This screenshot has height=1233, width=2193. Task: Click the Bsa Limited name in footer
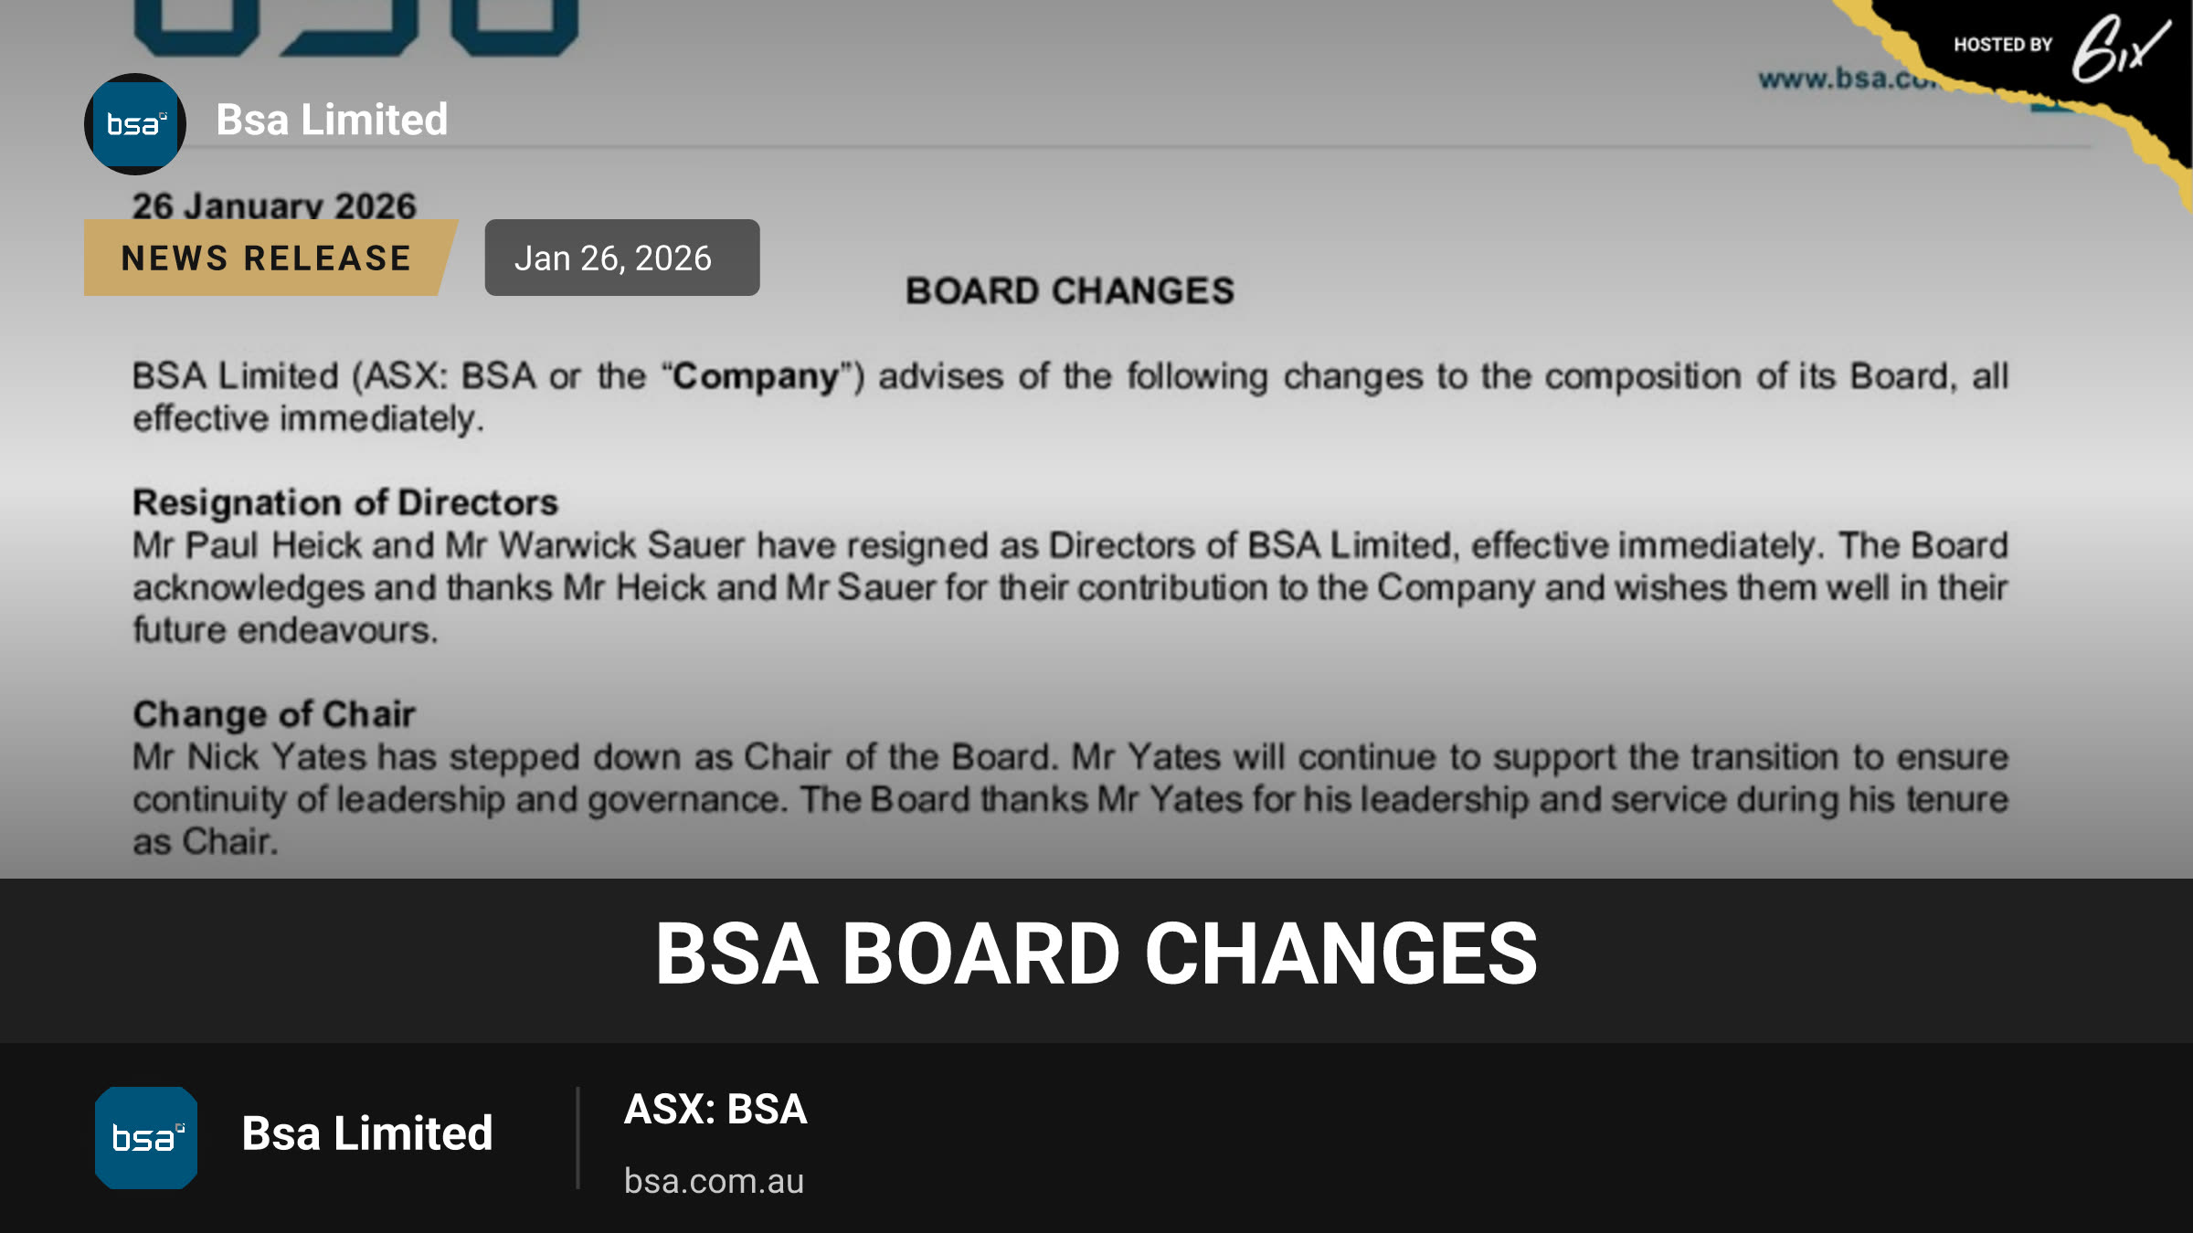tap(367, 1133)
